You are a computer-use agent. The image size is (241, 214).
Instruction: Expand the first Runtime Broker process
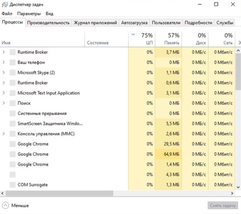tap(4, 52)
